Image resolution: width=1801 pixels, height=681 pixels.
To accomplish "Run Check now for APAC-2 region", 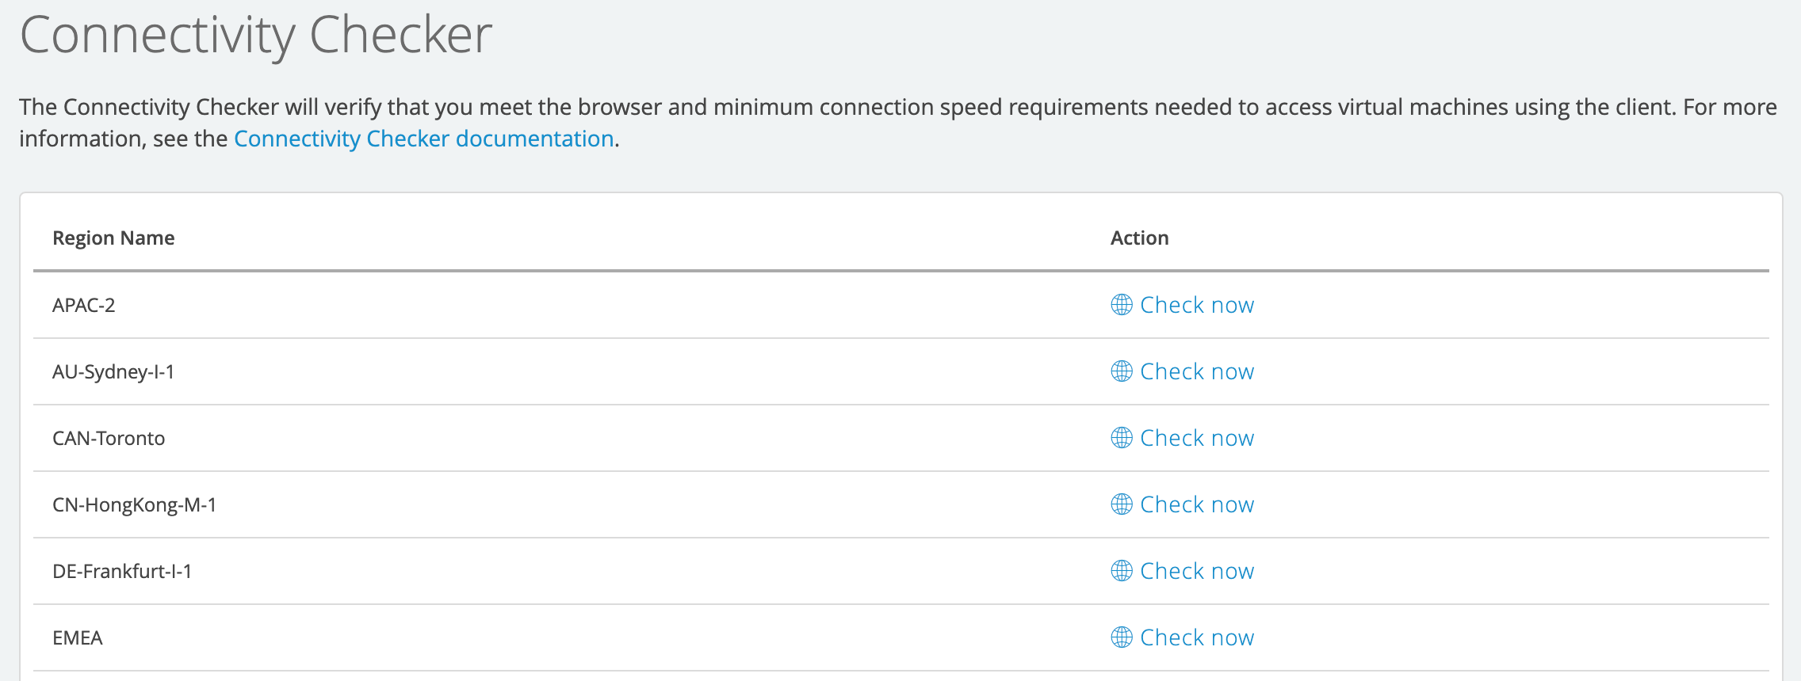I will click(x=1196, y=305).
